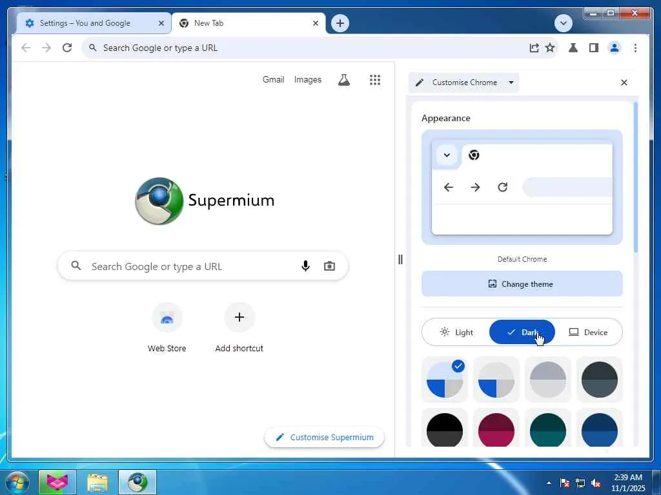Click the flask icon beside Images
The image size is (661, 495).
(344, 80)
